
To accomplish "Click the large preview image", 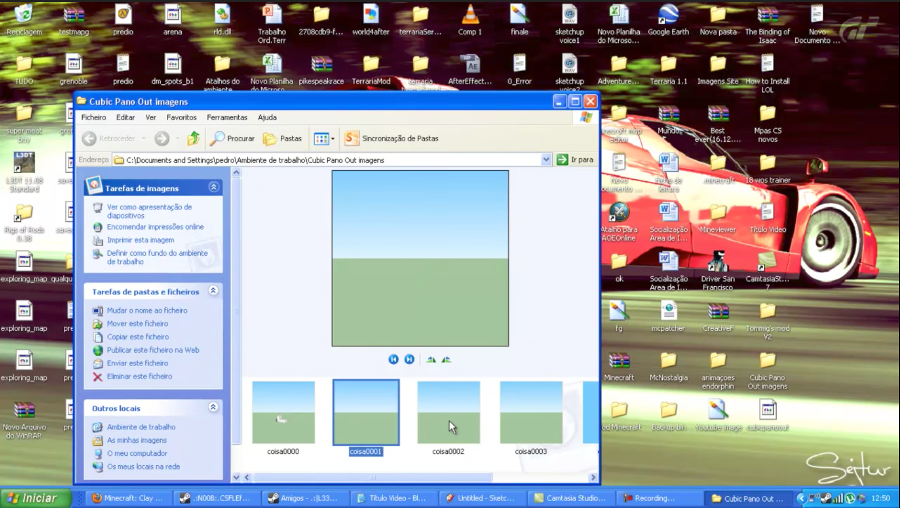I will (x=420, y=258).
